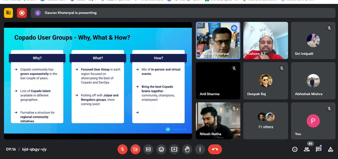Click the blue speaking indicator on Gaurav's tile

234,28
